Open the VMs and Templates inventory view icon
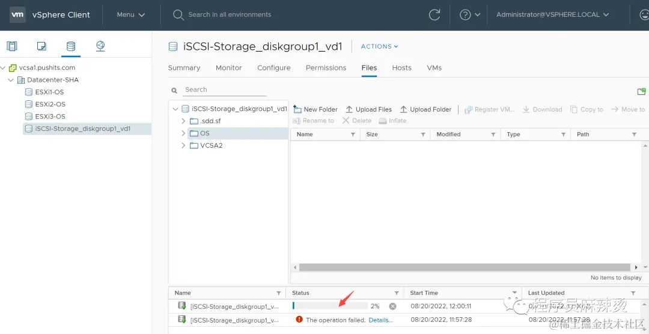This screenshot has width=649, height=334. (41, 46)
